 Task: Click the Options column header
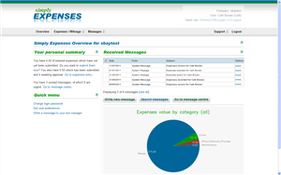[x=239, y=61]
